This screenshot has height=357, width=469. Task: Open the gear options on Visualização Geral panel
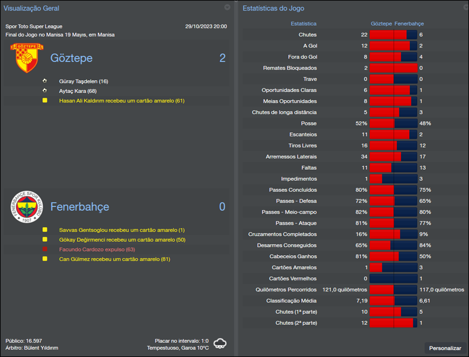[x=227, y=8]
